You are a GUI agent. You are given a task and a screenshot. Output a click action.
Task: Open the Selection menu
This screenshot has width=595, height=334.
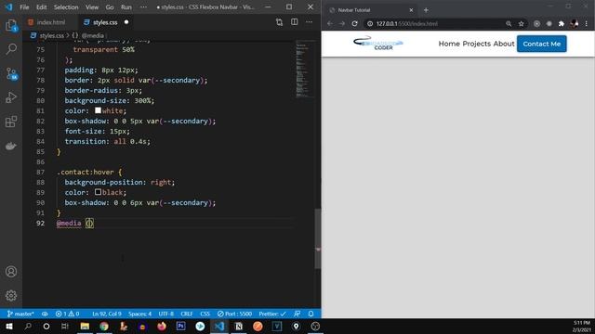(x=66, y=7)
